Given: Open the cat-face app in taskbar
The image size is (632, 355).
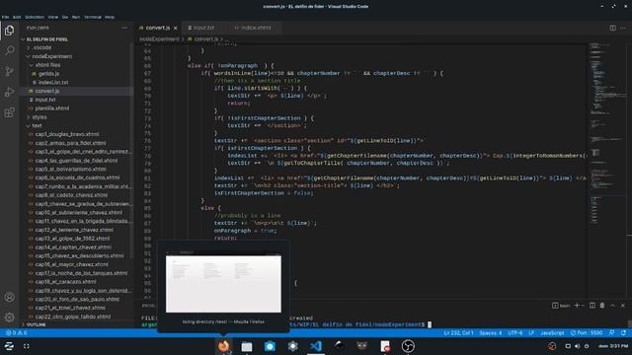Looking at the screenshot, I should point(362,346).
